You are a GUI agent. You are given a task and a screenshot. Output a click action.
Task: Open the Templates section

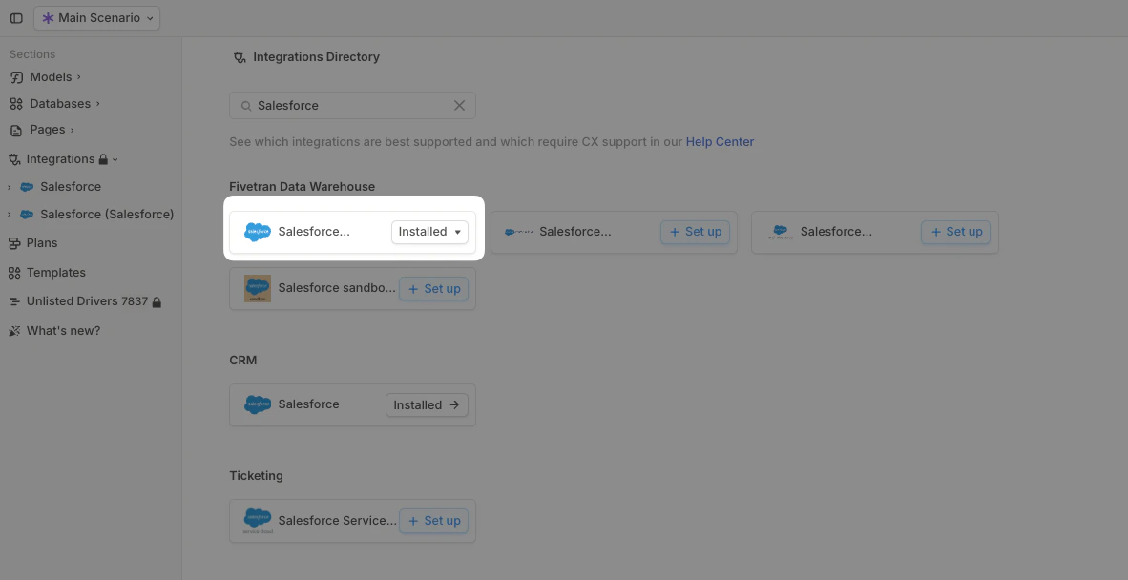(x=56, y=273)
